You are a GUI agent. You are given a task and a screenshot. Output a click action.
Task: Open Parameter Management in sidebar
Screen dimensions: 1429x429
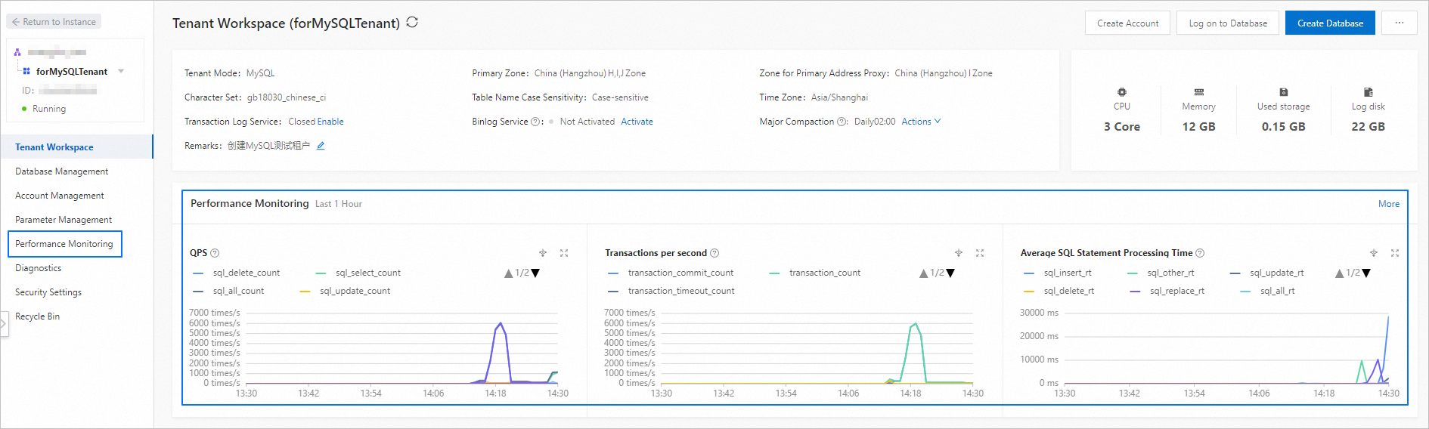(76, 220)
